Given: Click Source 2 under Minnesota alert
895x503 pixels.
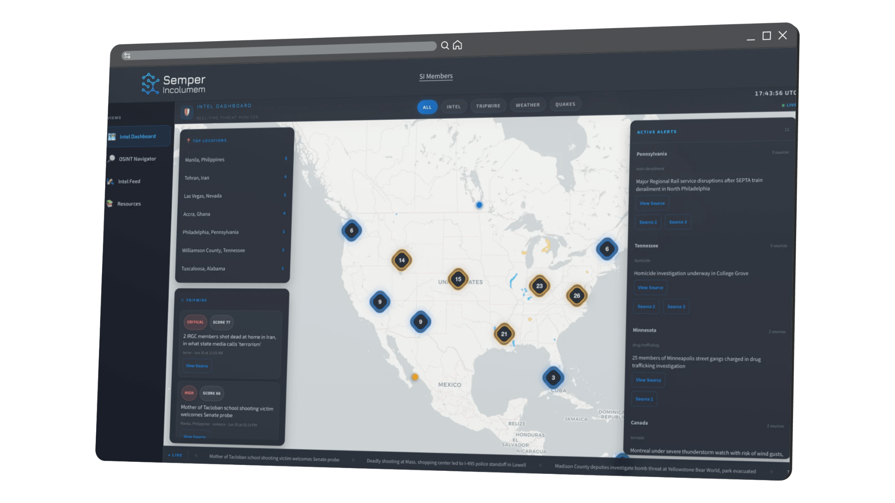Looking at the screenshot, I should coord(644,399).
